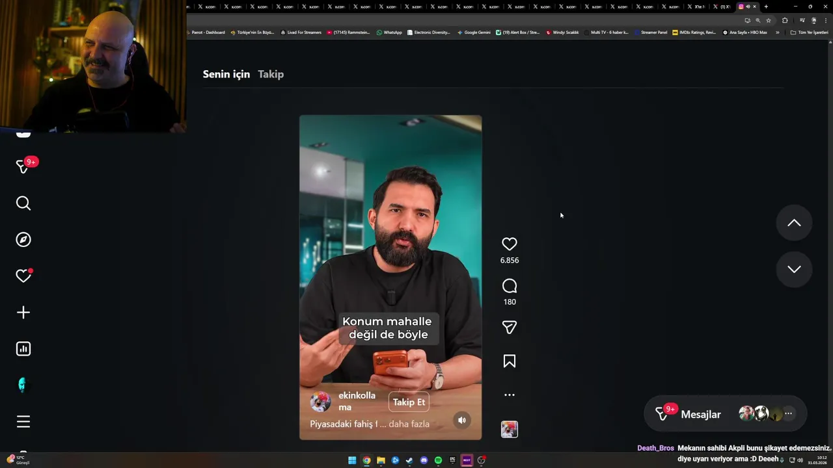This screenshot has height=468, width=833.
Task: Open File Explorer from taskbar
Action: 381,460
